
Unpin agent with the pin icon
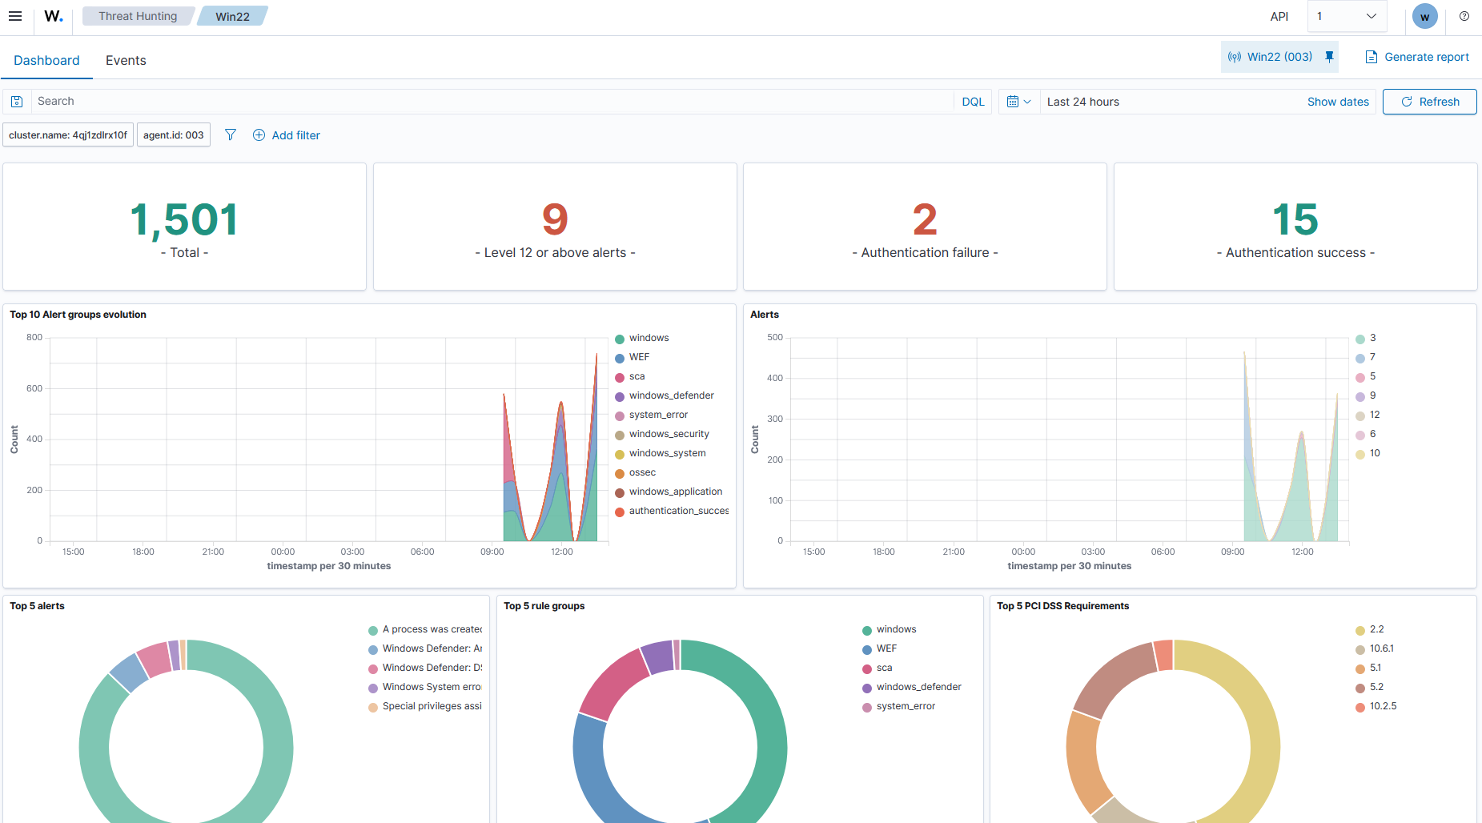coord(1329,57)
